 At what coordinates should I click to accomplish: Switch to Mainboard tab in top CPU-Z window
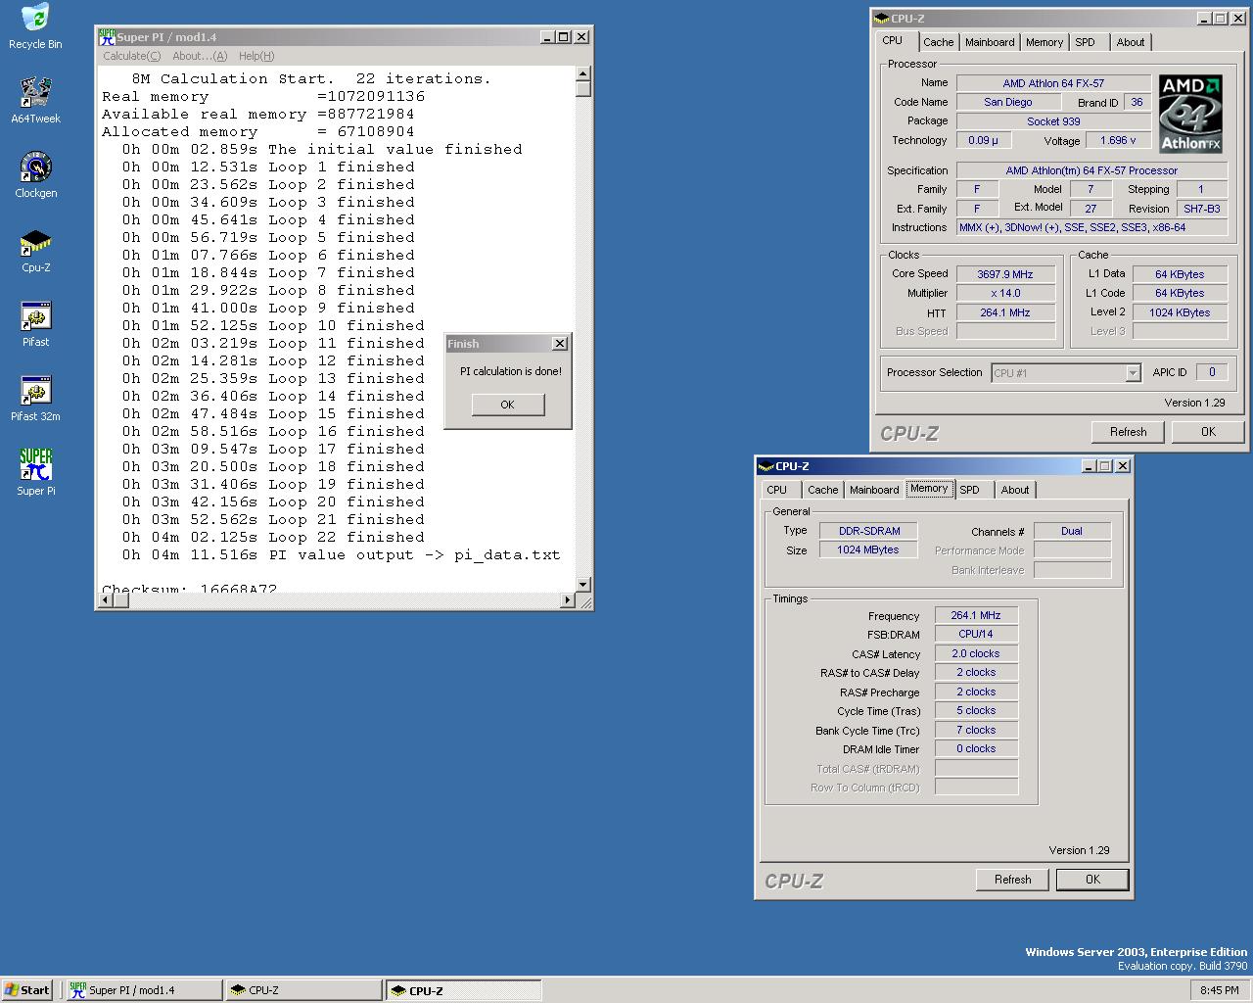[x=990, y=42]
